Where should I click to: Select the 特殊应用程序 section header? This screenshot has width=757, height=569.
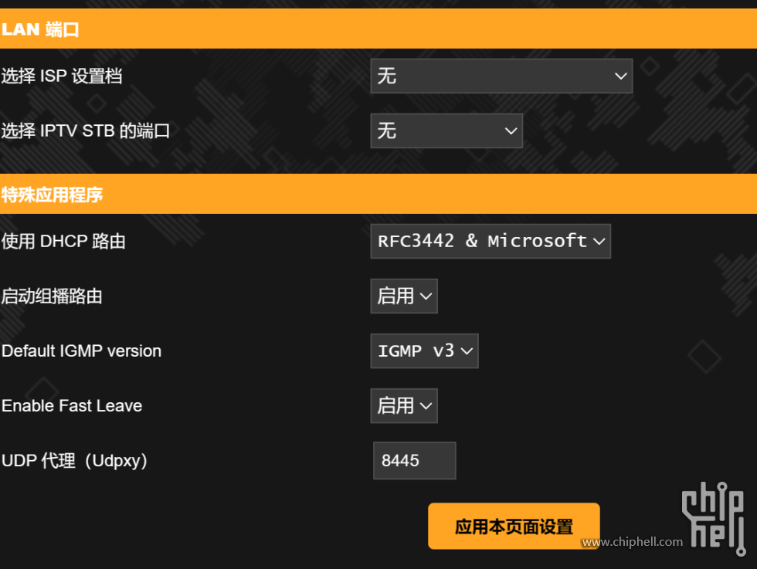click(53, 195)
